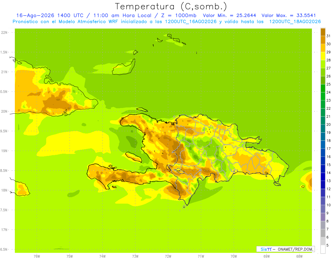Viewport: 336px width, 260px height.
Task: Click the color bar label 5
Action: 328,245
